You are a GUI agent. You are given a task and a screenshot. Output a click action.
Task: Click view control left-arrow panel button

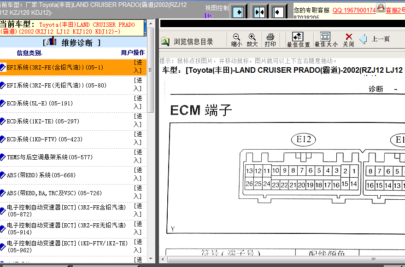(278, 12)
